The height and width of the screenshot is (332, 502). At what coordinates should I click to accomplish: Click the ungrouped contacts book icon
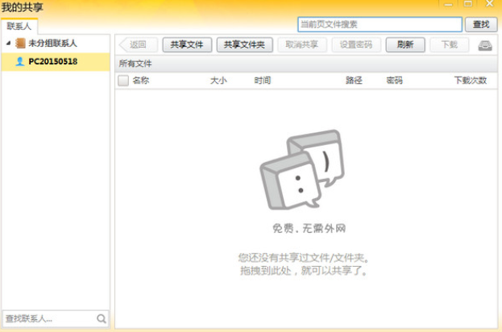tap(20, 44)
